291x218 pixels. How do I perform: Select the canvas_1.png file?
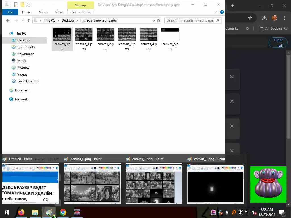coord(84,39)
